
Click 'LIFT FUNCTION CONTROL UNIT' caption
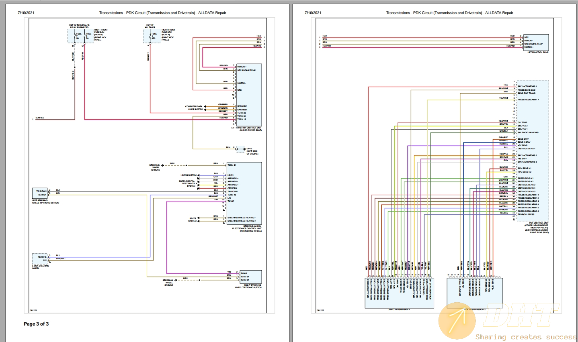click(246, 128)
